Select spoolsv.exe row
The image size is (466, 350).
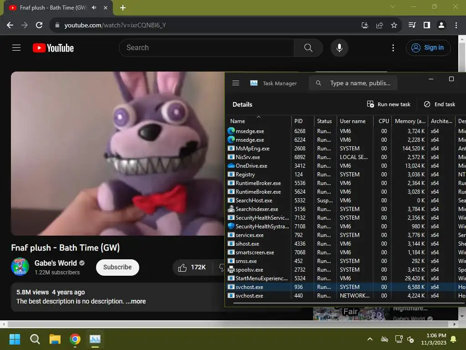(x=345, y=269)
